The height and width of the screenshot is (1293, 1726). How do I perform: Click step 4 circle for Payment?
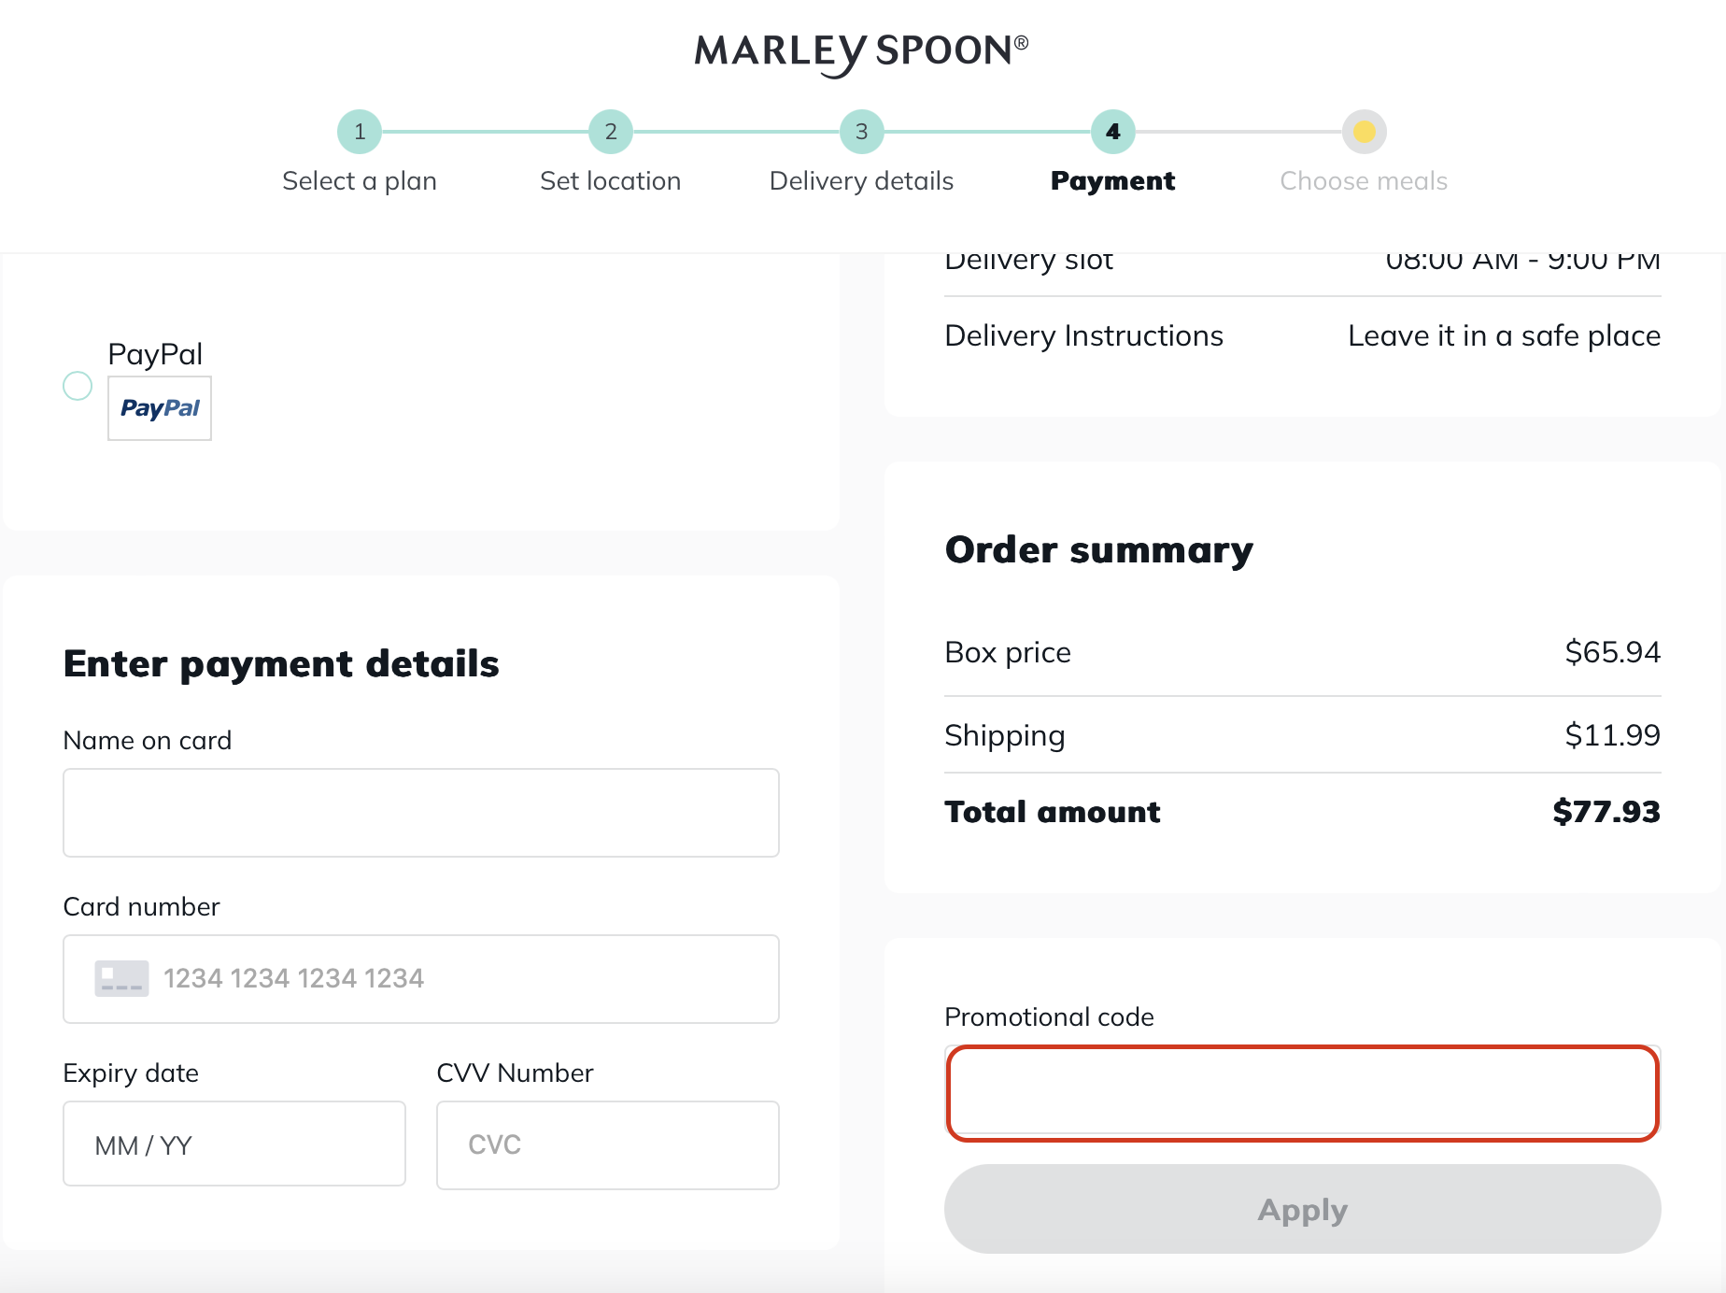[x=1111, y=132]
